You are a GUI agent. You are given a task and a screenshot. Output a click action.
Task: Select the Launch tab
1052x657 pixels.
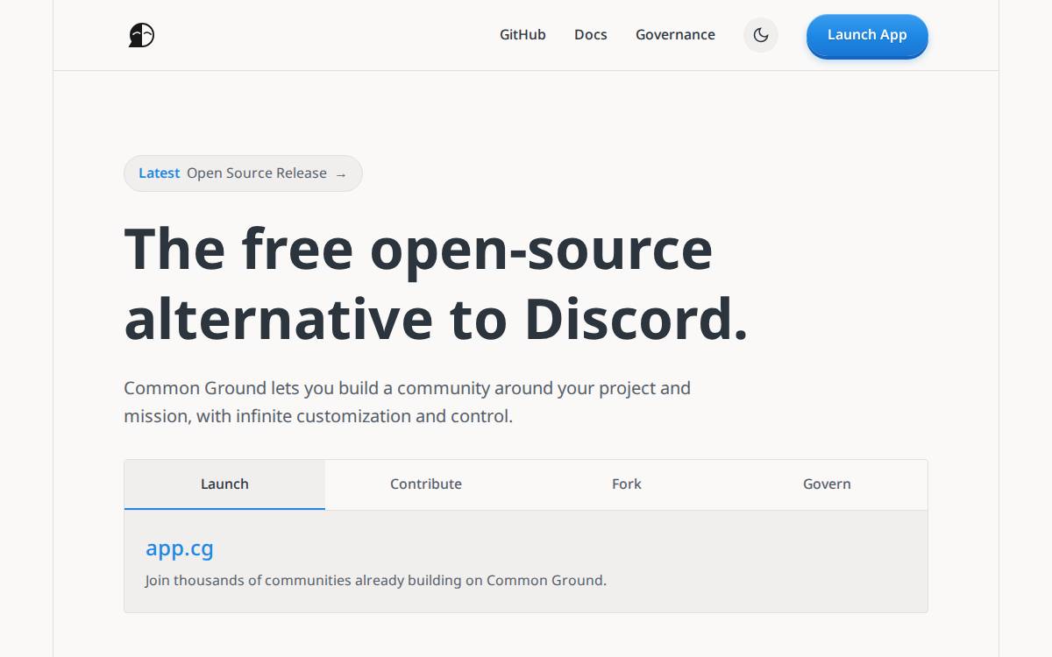[x=224, y=484]
